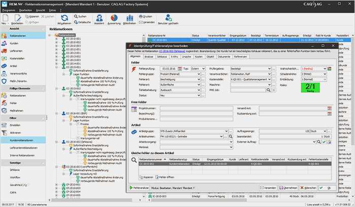Open the Bearbeiten menu
355x207 pixels.
[27, 9]
